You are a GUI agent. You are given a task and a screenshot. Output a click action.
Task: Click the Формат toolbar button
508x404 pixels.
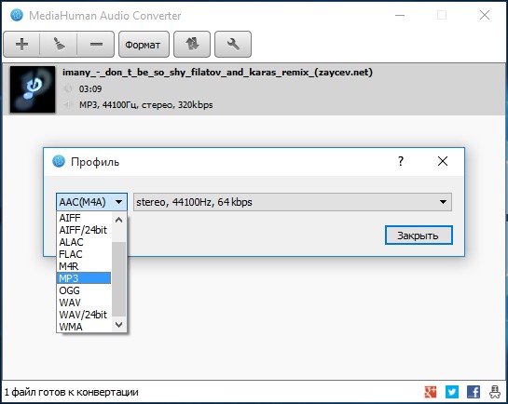click(144, 45)
